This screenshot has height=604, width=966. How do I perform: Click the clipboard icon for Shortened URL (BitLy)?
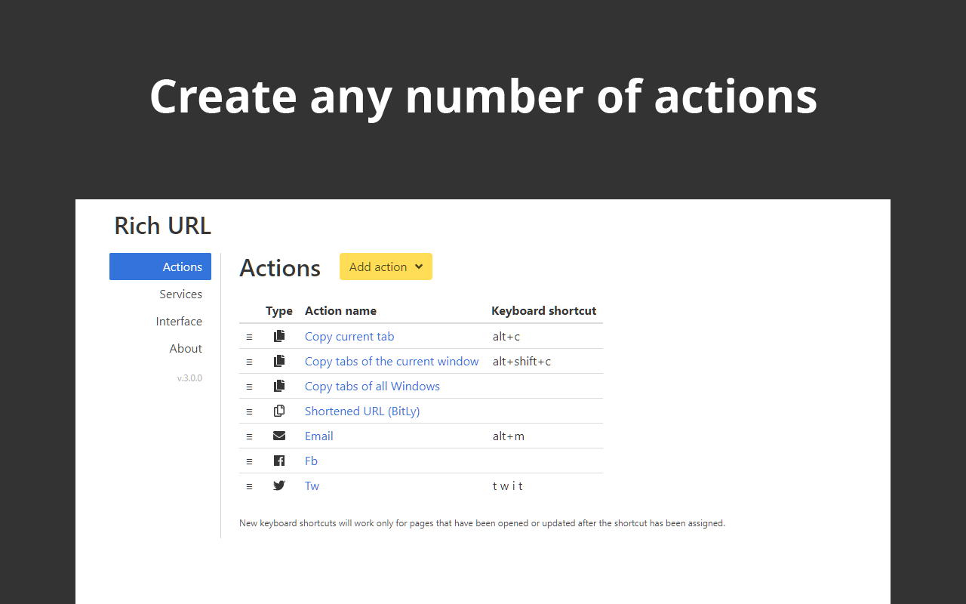(x=279, y=411)
